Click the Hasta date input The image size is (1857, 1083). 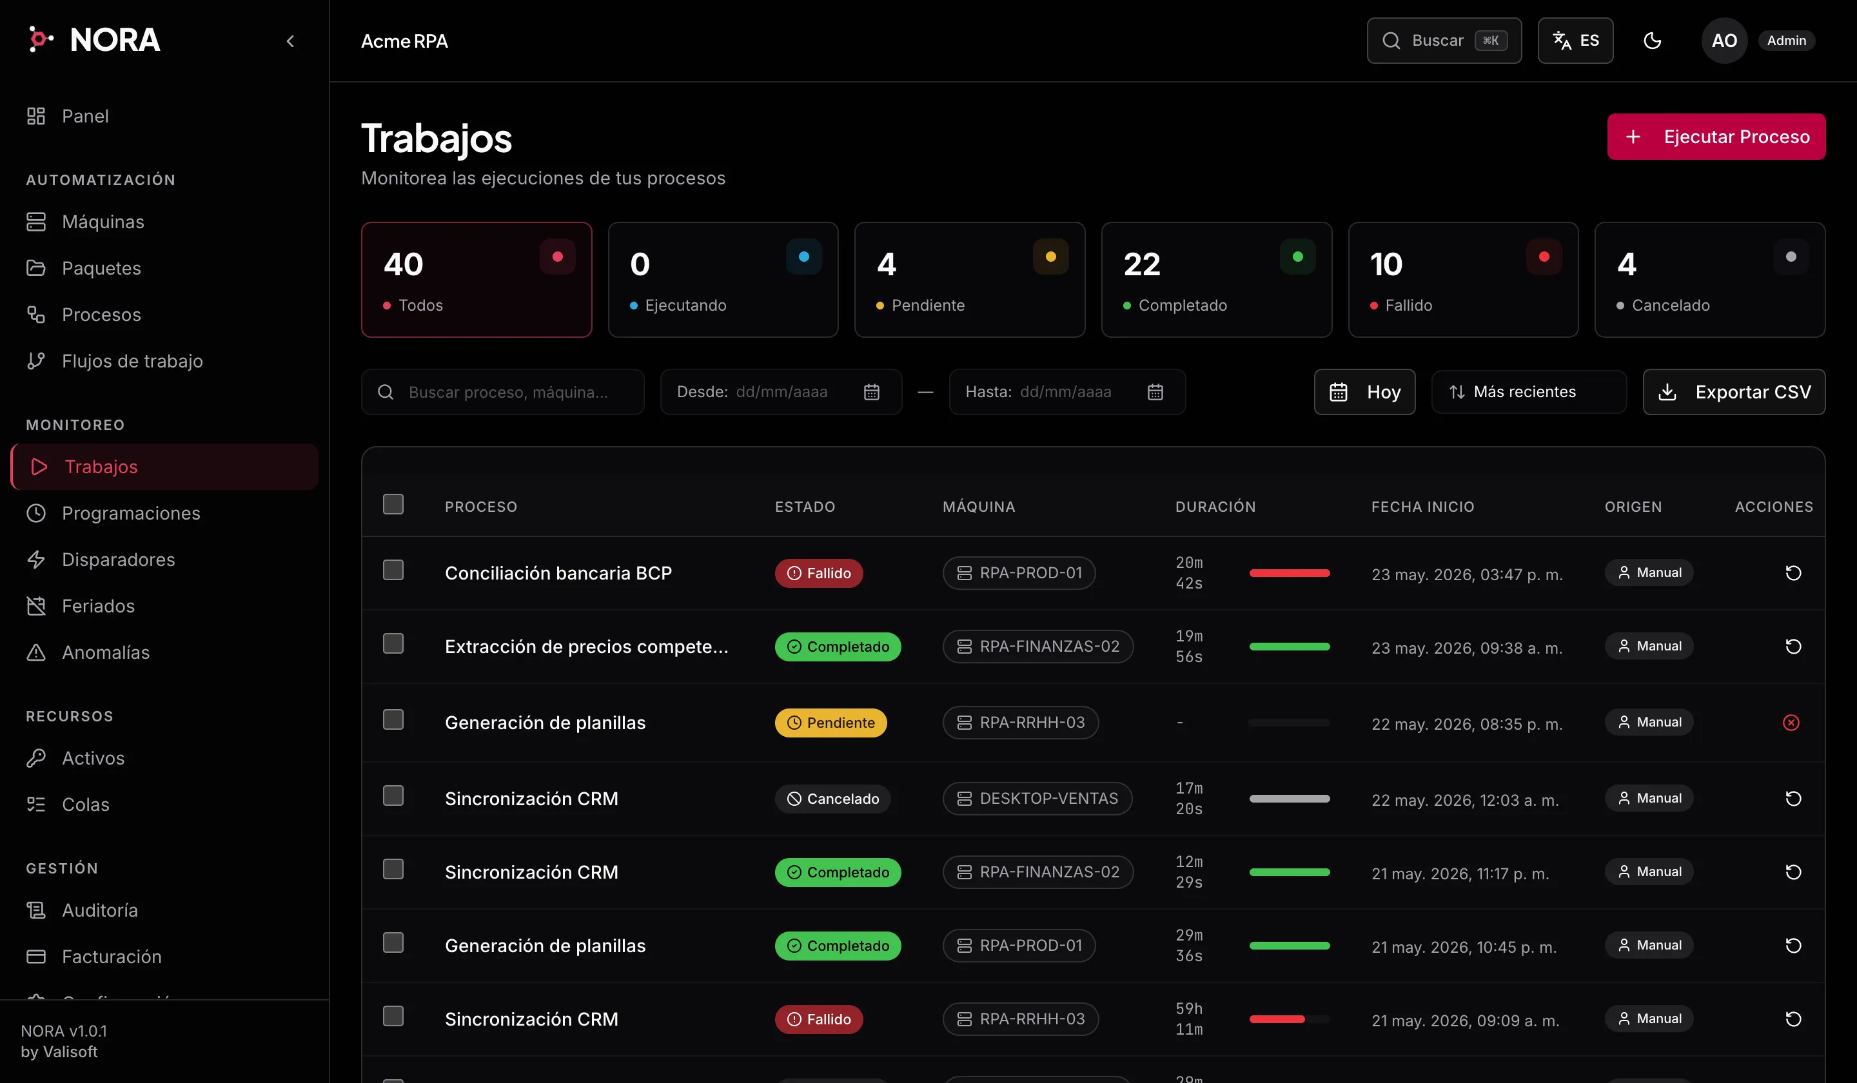(x=1067, y=392)
